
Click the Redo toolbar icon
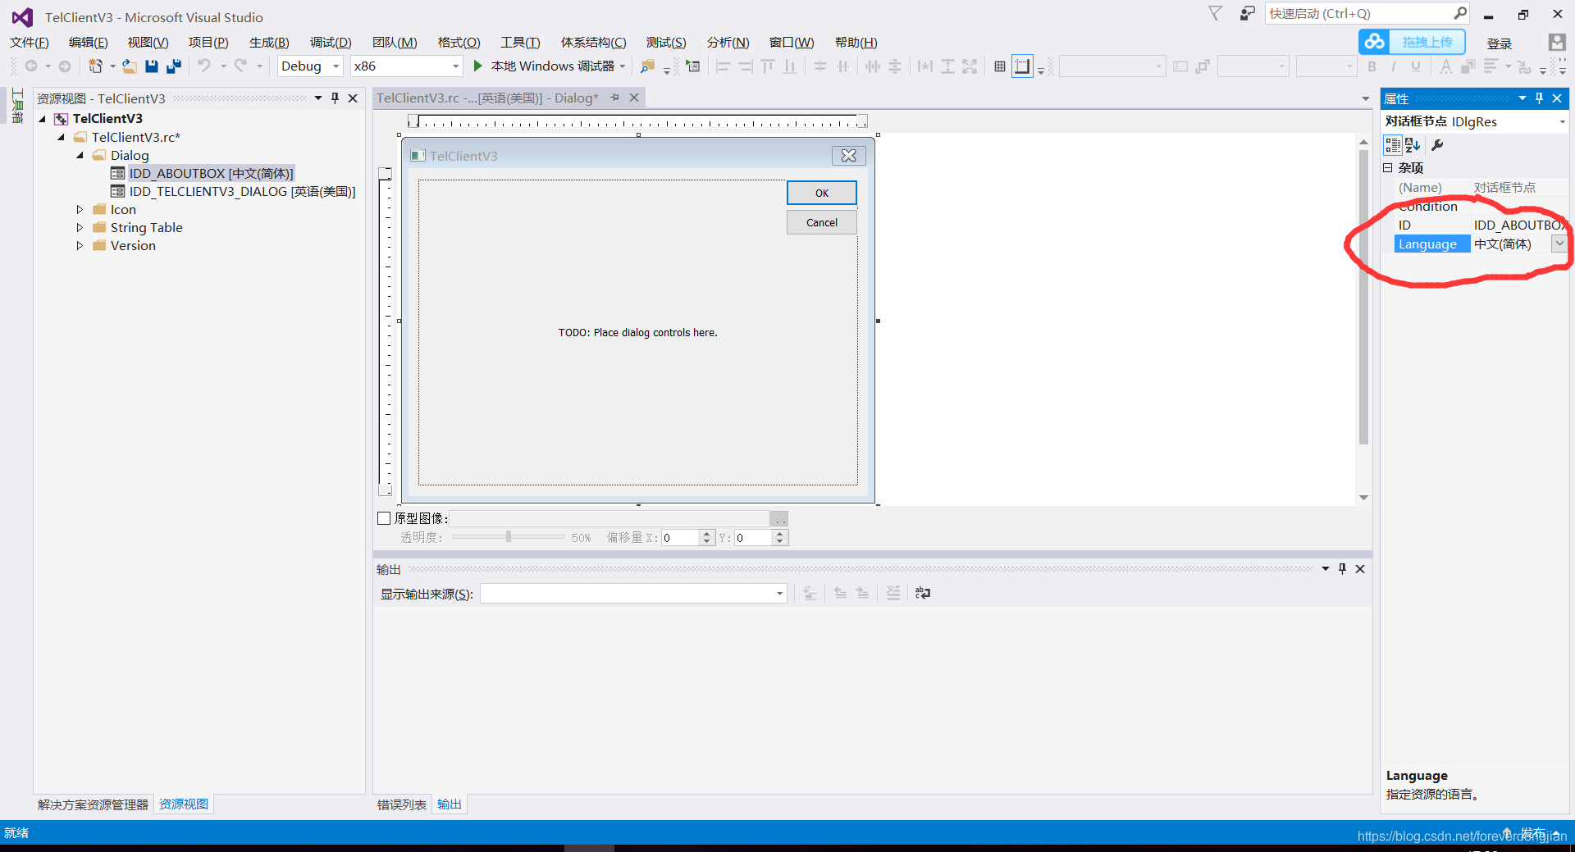(240, 66)
